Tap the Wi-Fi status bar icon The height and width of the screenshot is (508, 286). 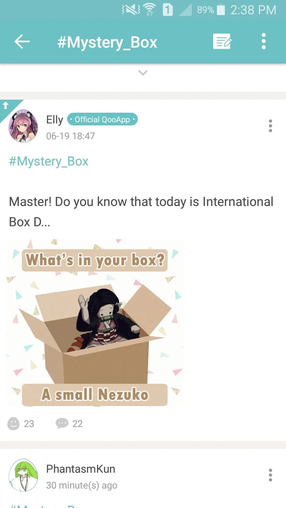pyautogui.click(x=149, y=10)
